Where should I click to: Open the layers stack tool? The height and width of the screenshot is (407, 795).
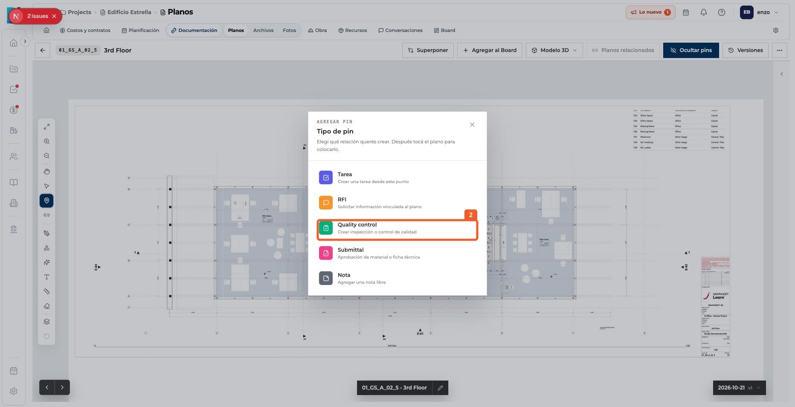(x=46, y=322)
